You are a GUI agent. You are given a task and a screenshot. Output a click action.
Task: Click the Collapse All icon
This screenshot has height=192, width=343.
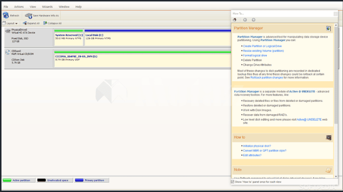(x=45, y=23)
